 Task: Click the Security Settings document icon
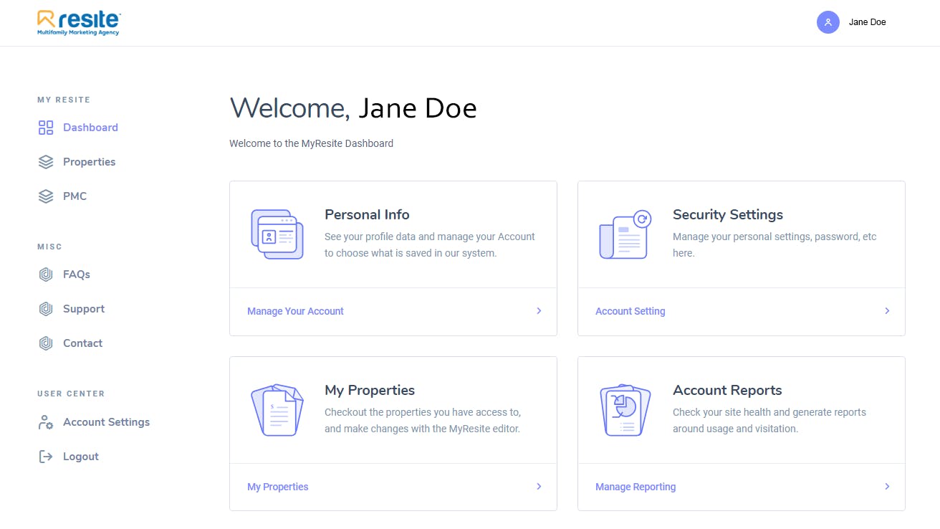[625, 234]
